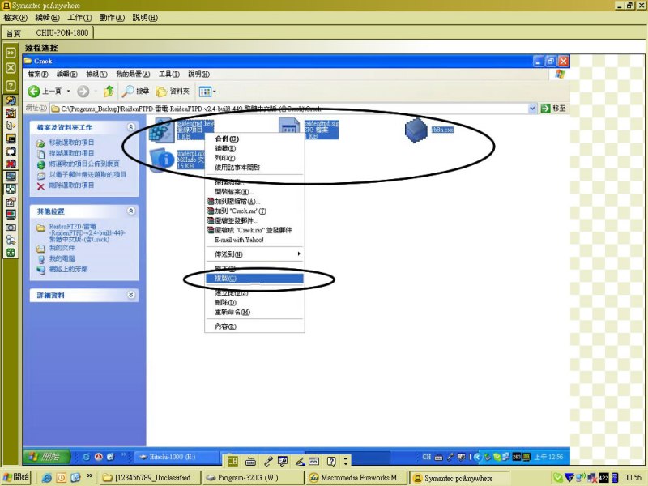The width and height of the screenshot is (648, 486).
Task: Select the .nfo MSInfo file icon
Action: 161,159
